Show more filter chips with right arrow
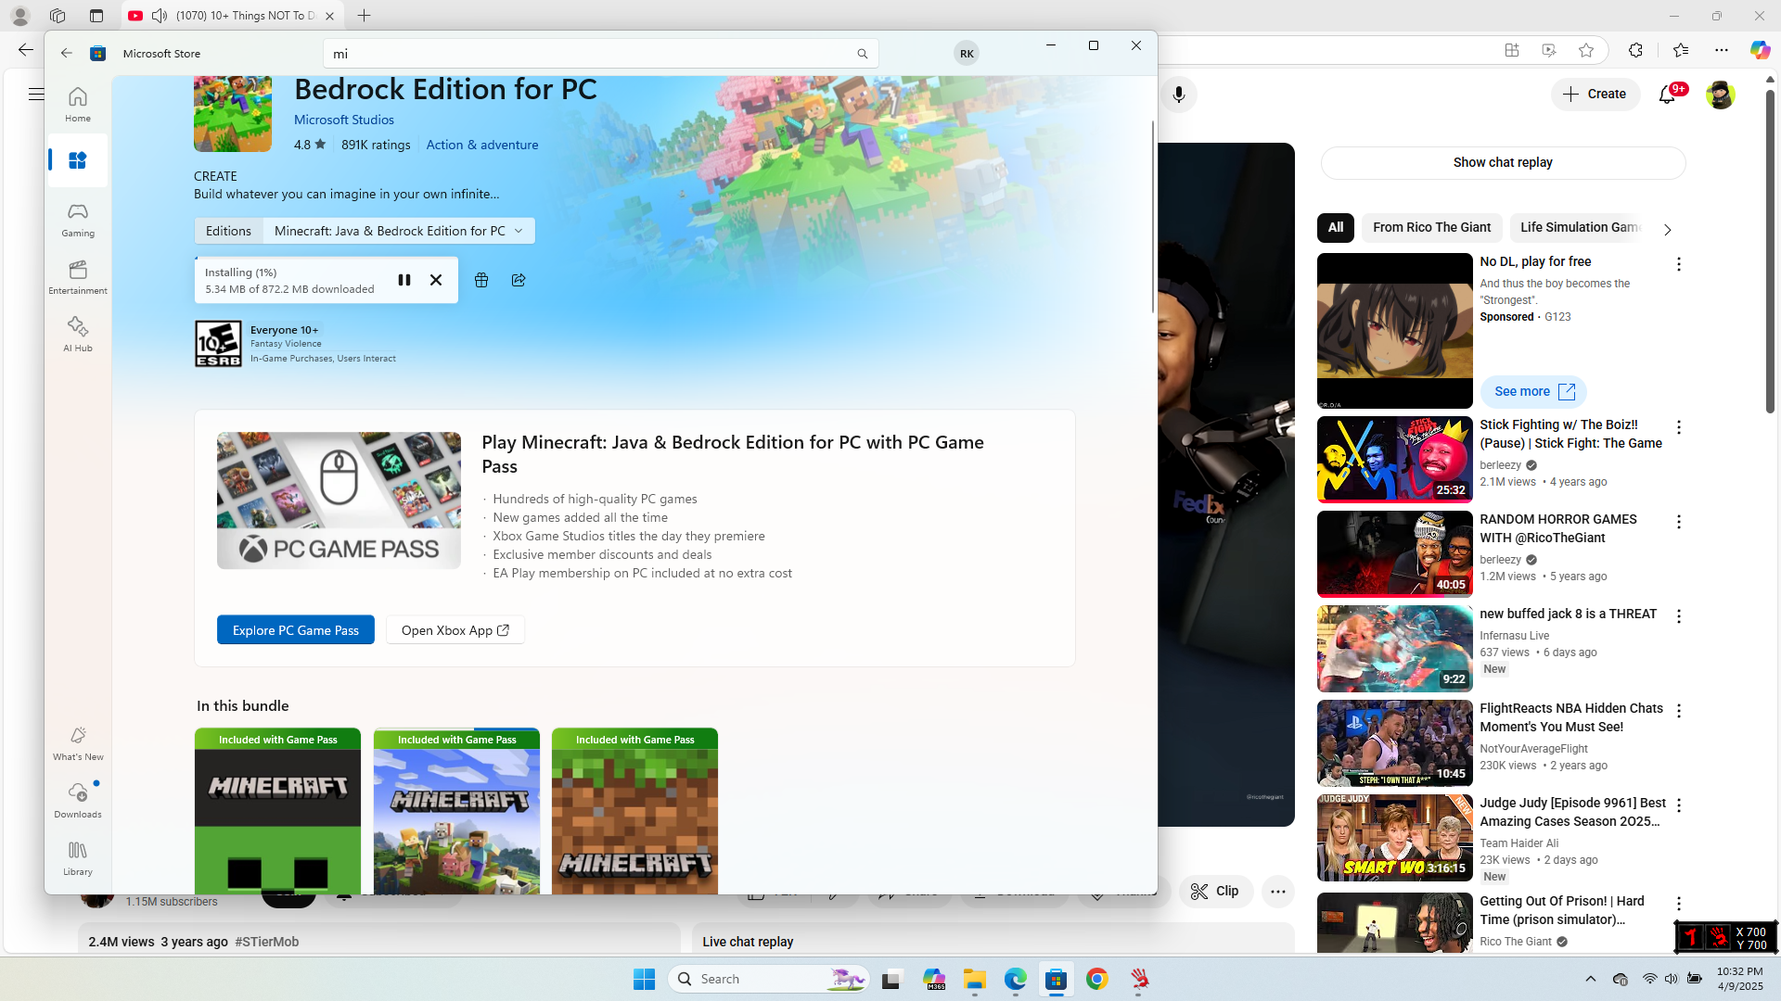 click(1667, 230)
